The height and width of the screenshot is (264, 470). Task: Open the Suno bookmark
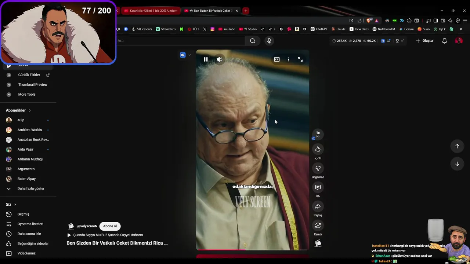[x=423, y=29]
